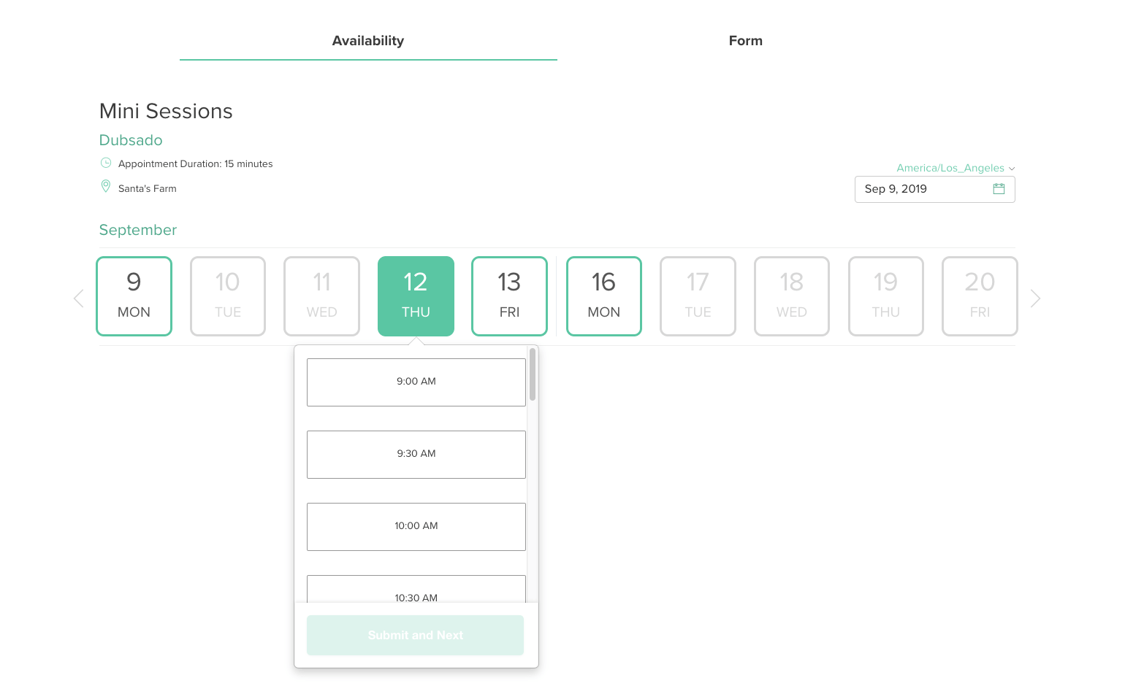This screenshot has width=1125, height=694.
Task: Go to previous week with left arrow
Action: click(79, 298)
